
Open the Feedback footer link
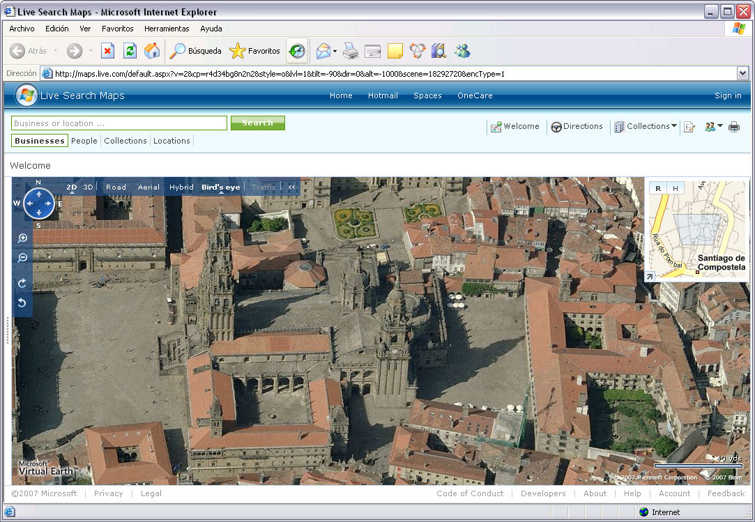pyautogui.click(x=726, y=493)
